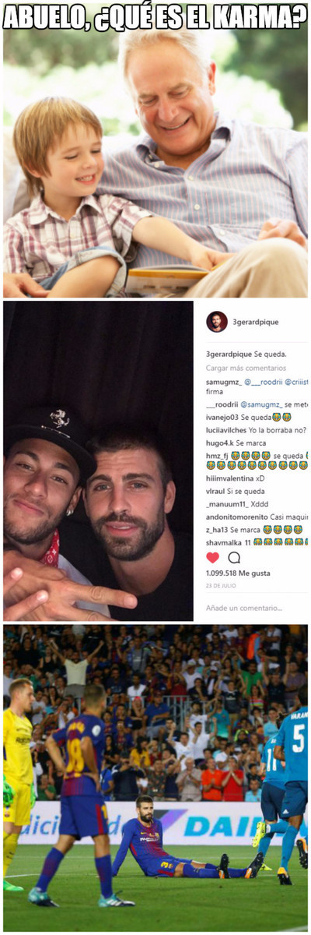The height and width of the screenshot is (935, 311).
Task: Click the red heart like icon
Action: (x=212, y=557)
